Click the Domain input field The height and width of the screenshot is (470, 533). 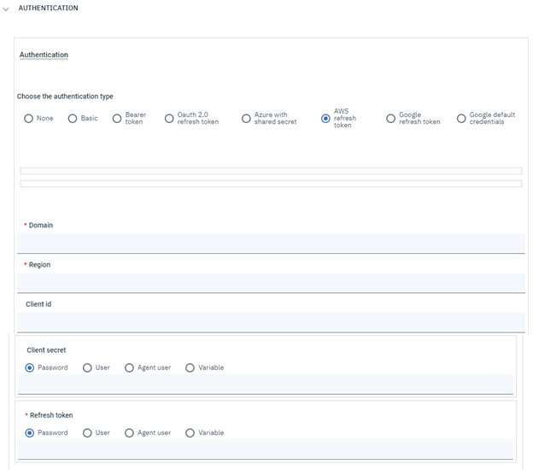(271, 244)
